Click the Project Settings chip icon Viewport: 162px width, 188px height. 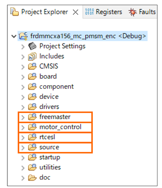click(32, 46)
